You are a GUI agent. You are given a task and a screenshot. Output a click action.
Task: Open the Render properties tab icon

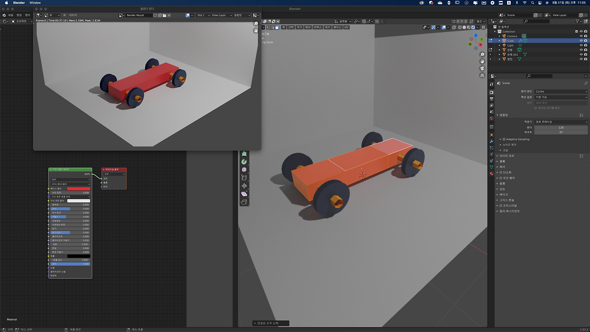click(x=491, y=92)
